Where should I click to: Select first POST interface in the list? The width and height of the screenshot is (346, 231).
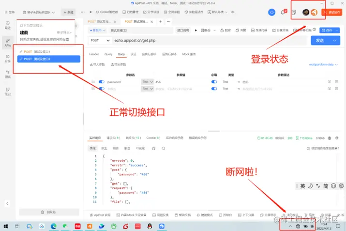click(48, 52)
